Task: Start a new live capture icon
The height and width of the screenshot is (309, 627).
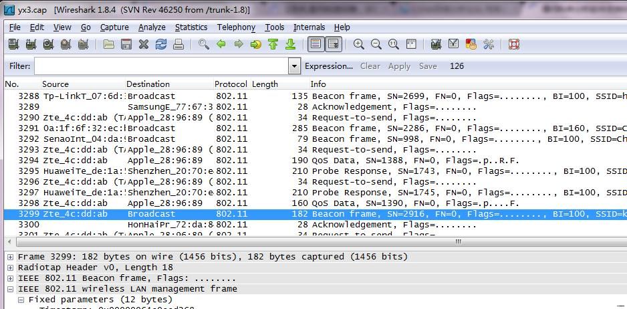Action: 48,44
